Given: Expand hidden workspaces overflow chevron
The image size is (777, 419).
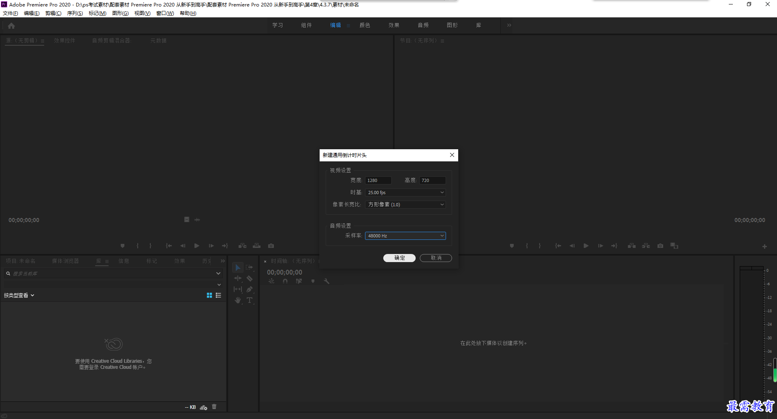Looking at the screenshot, I should (x=509, y=25).
